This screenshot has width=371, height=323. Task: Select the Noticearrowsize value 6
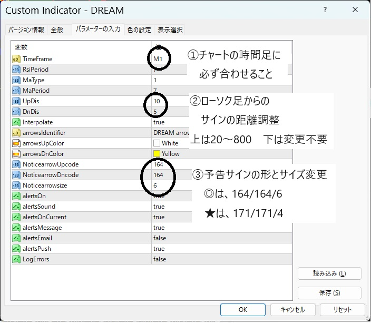click(x=155, y=185)
